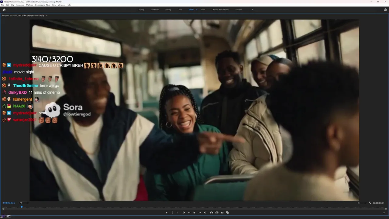This screenshot has width=389, height=219.
Task: Open the Markers menu
Action: (x=29, y=5)
